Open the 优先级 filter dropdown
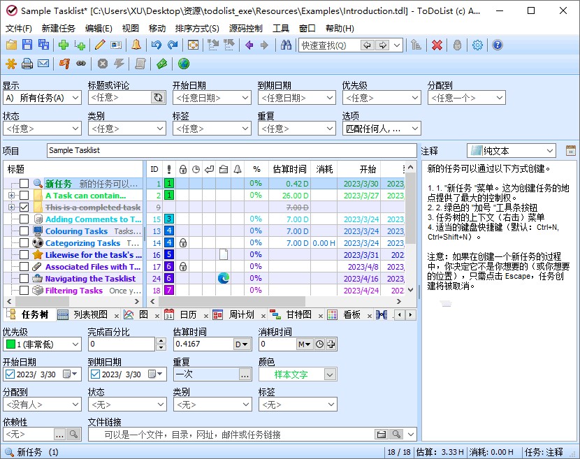The height and width of the screenshot is (459, 580). click(382, 98)
